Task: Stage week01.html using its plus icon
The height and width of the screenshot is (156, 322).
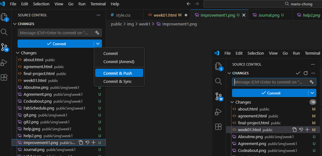Action: tap(307, 130)
